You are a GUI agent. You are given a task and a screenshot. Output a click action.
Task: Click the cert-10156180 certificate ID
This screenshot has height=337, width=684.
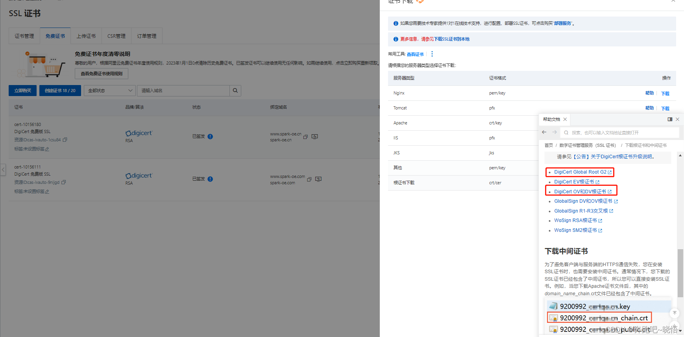28,124
